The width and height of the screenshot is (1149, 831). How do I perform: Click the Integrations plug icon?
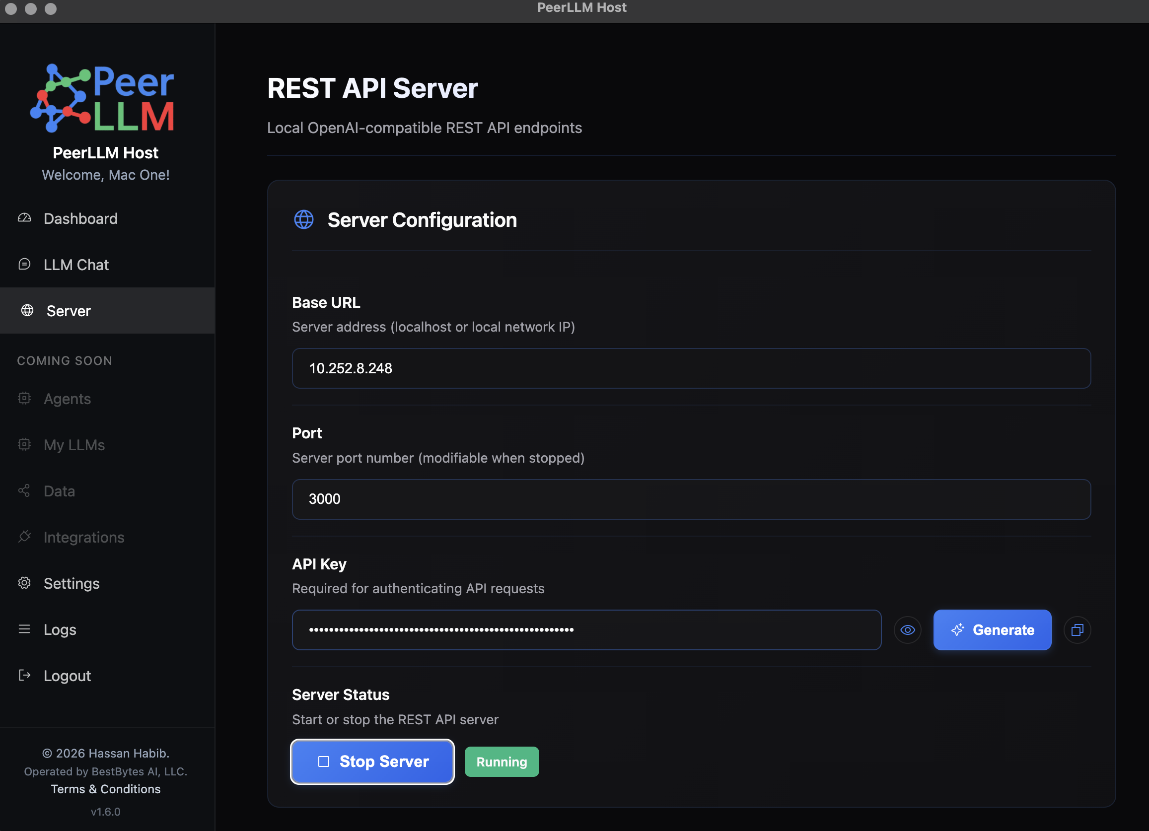tap(24, 537)
